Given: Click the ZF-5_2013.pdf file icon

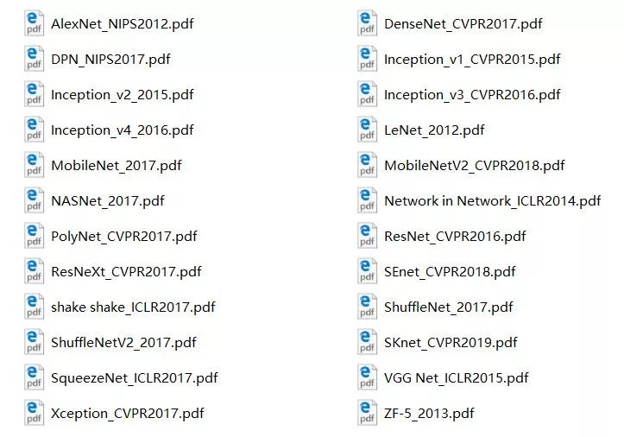Looking at the screenshot, I should tap(367, 414).
